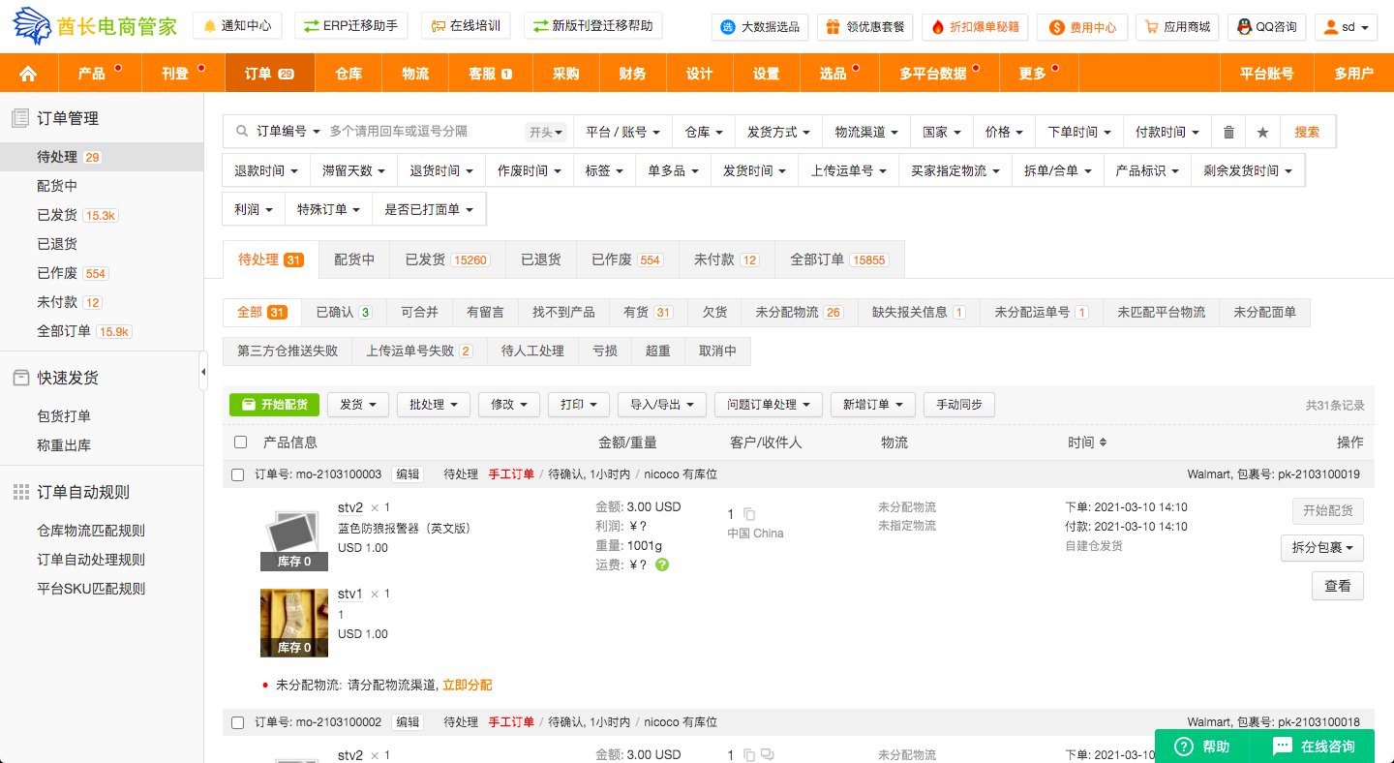Click the green 开始配货 button

[x=274, y=405]
